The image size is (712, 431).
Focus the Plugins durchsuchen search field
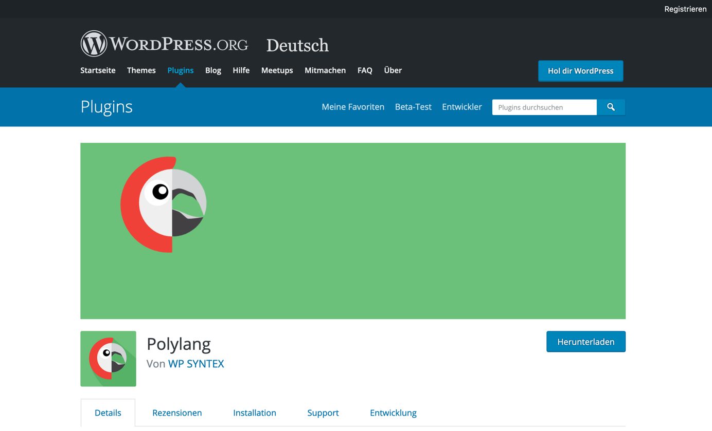tap(544, 107)
